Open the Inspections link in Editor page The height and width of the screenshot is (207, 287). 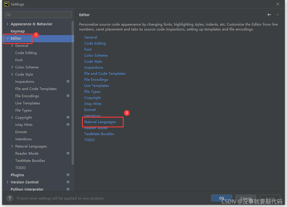coord(93,68)
